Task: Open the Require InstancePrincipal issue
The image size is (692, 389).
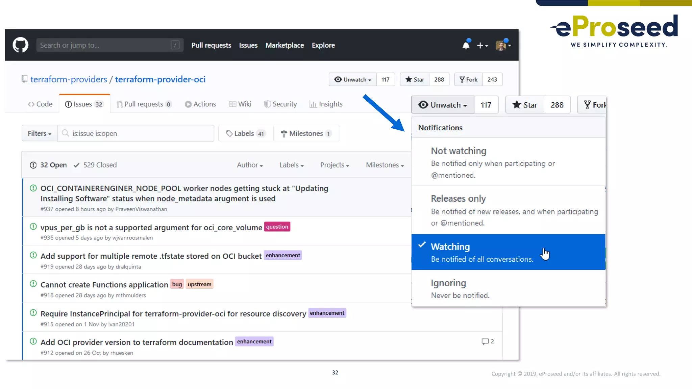Action: (x=173, y=313)
